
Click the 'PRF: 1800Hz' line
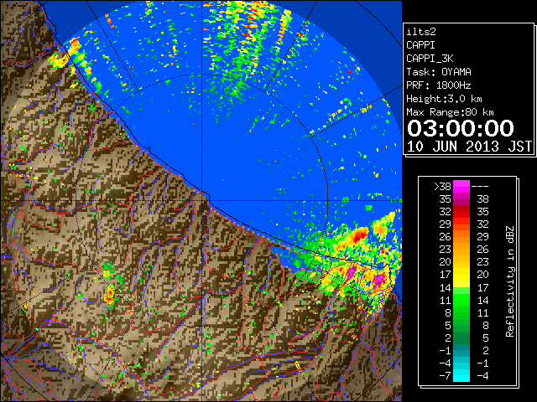coord(439,85)
